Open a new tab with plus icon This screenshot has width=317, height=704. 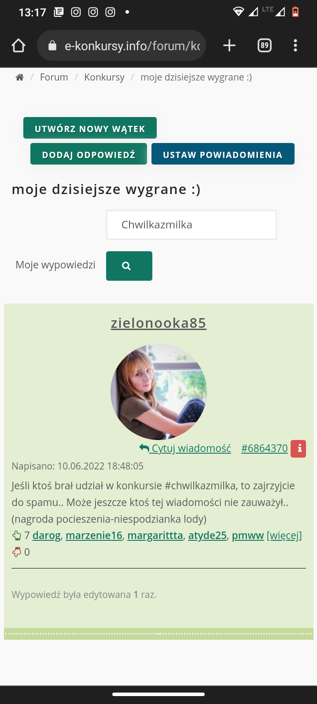point(229,45)
